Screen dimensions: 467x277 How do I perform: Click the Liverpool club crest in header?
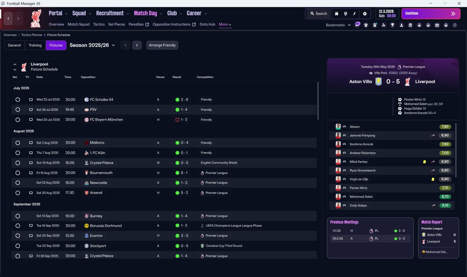[x=36, y=18]
